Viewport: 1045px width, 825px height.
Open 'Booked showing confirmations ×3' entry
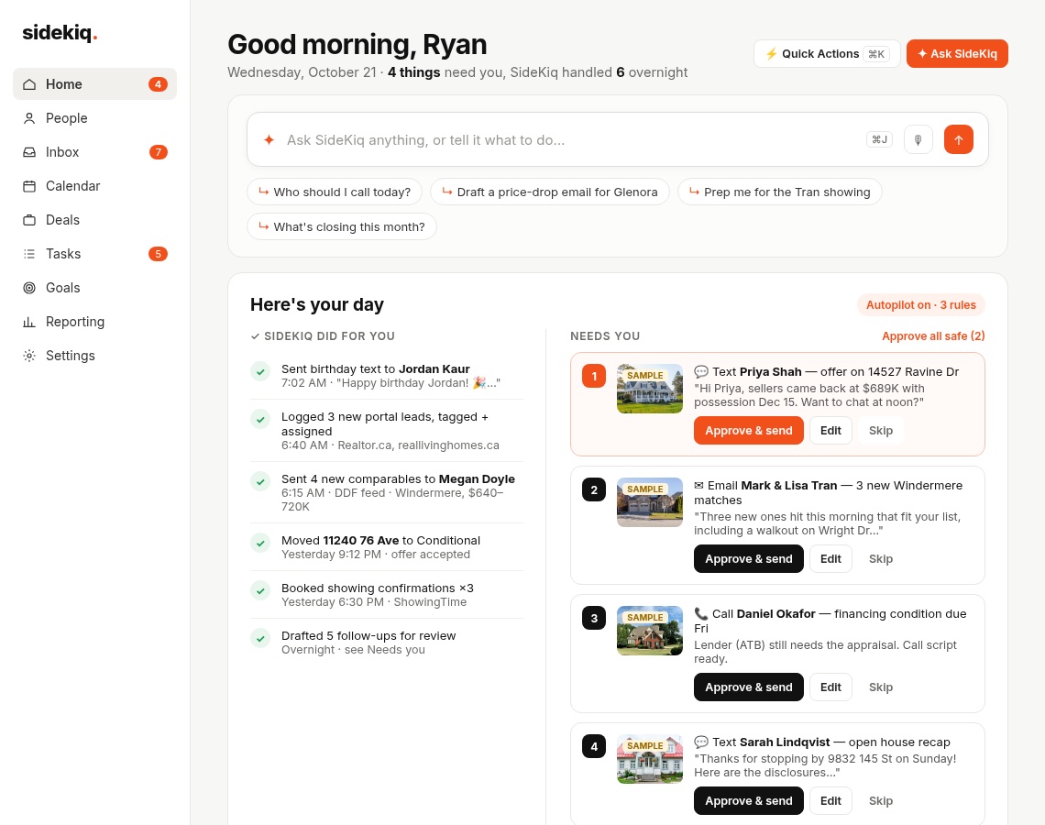coord(387,594)
